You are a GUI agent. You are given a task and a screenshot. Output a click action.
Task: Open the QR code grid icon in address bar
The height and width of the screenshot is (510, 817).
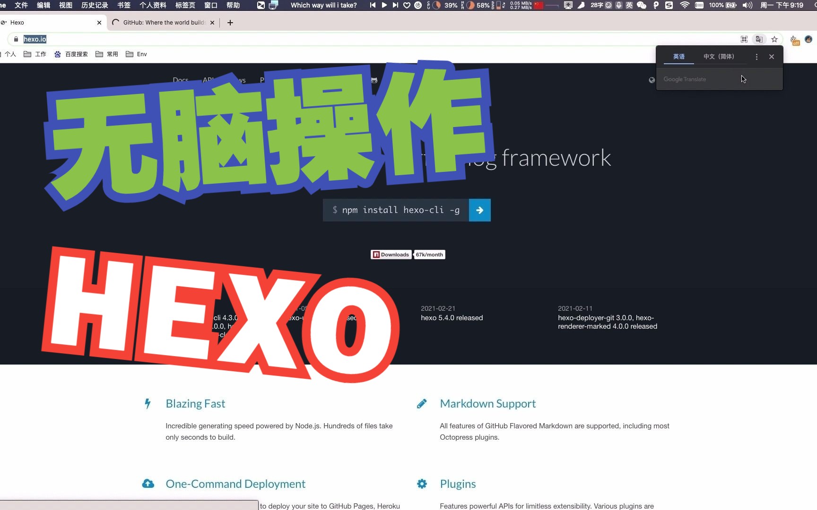[744, 39]
